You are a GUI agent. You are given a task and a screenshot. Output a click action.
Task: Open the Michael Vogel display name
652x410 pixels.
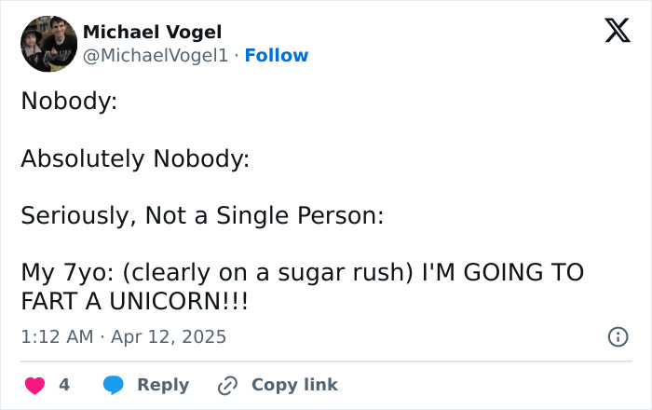[152, 33]
